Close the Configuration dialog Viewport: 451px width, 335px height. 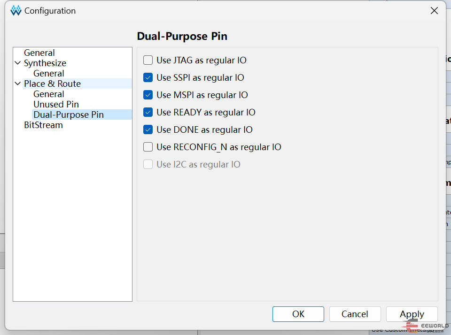coord(434,11)
